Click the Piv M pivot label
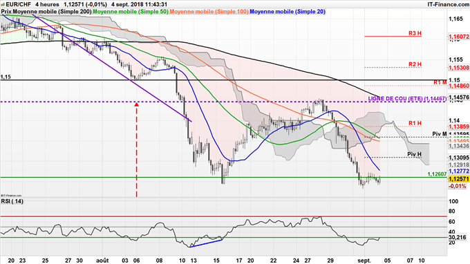The image size is (470, 264). 440,133
